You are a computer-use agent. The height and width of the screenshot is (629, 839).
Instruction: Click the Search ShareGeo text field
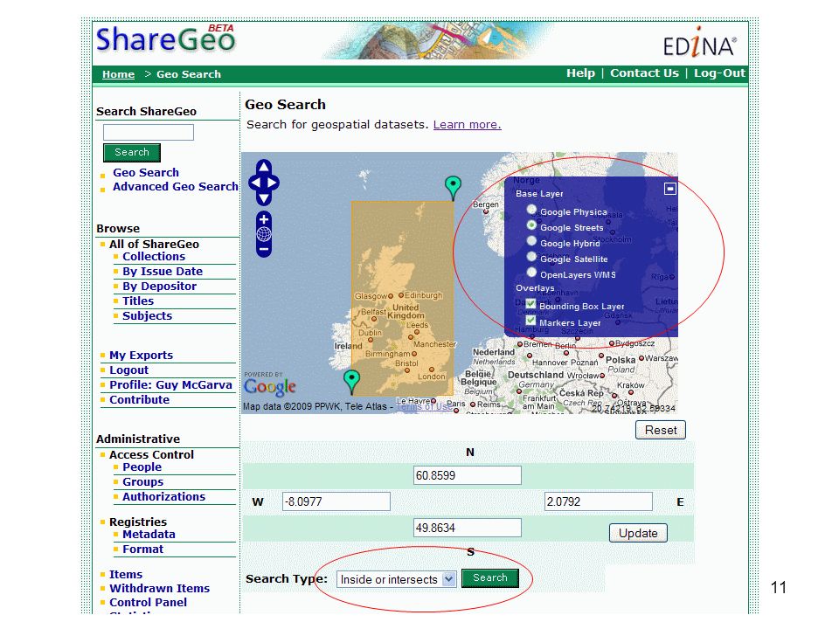(149, 132)
